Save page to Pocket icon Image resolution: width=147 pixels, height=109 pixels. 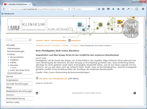pos(108,9)
